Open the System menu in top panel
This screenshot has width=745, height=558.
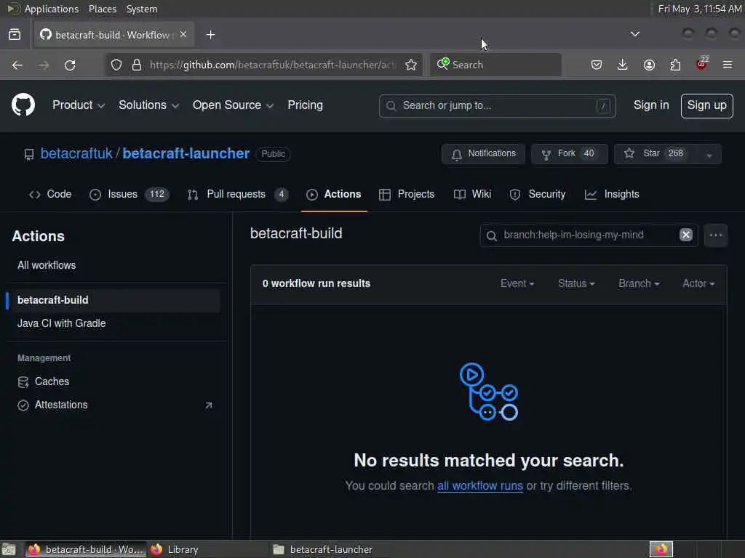[142, 9]
